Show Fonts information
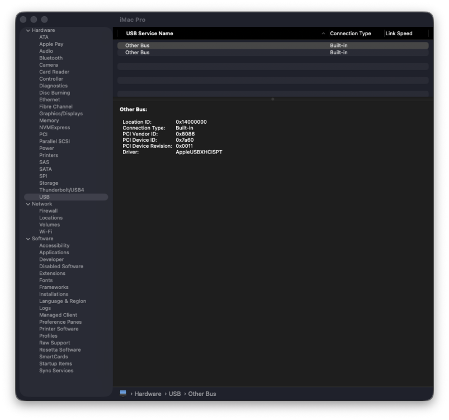Image resolution: width=449 pixels, height=420 pixels. (46, 281)
